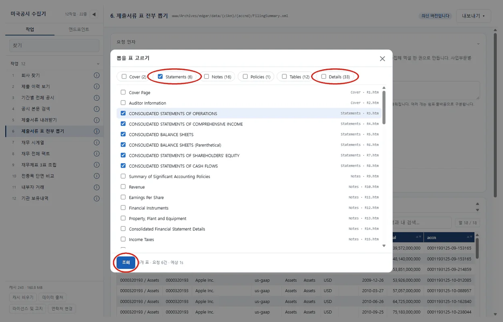Tick the Notes (16) filter checkbox

pyautogui.click(x=206, y=77)
